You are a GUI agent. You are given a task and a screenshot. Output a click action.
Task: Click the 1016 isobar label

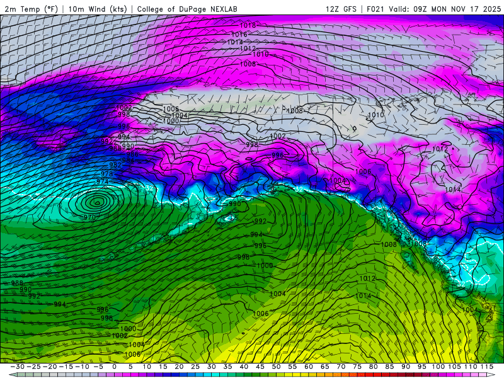239,34
